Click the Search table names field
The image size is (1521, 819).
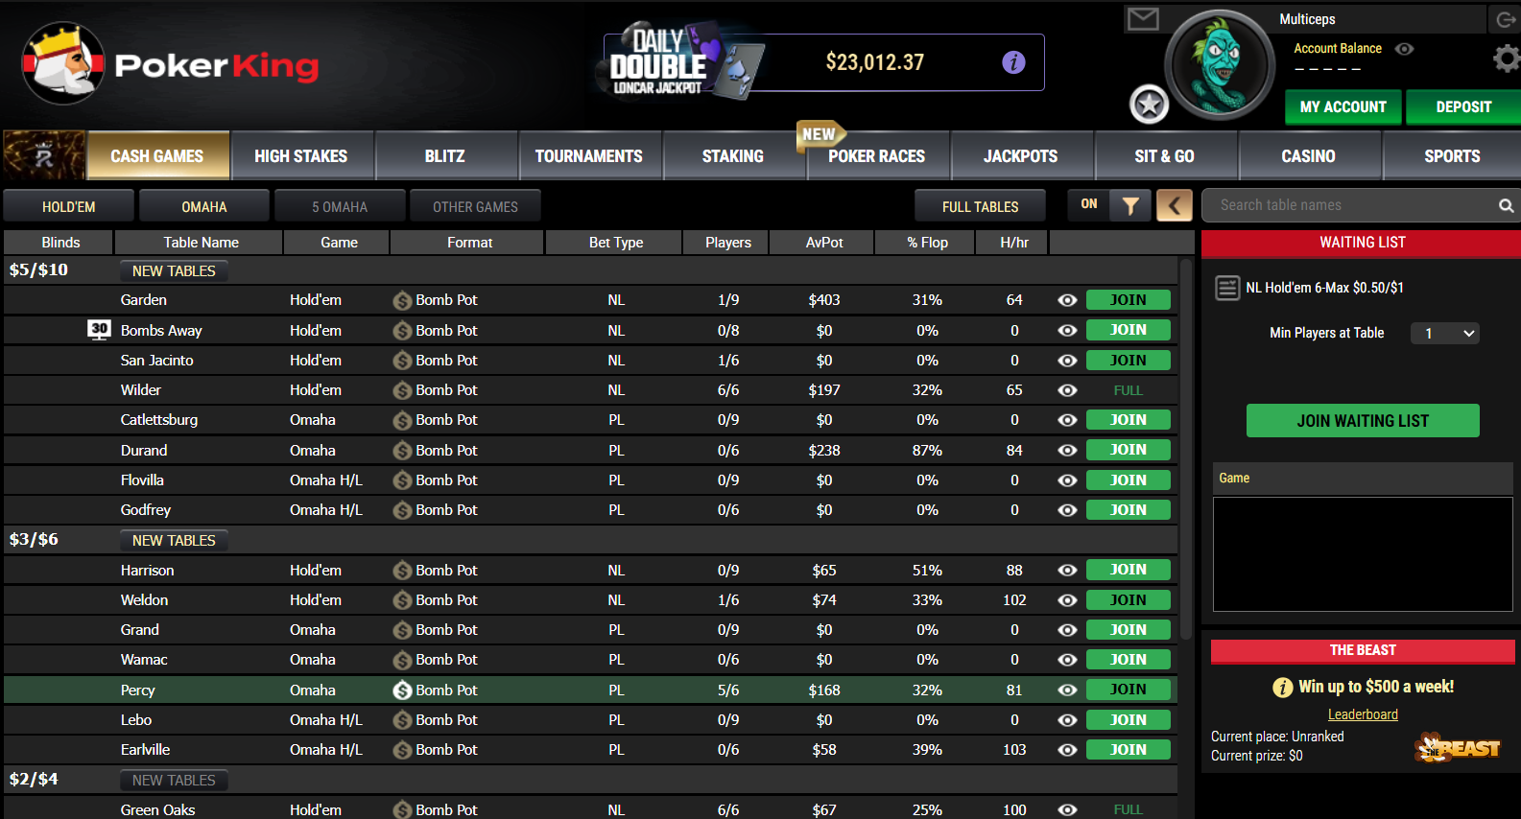click(x=1353, y=205)
